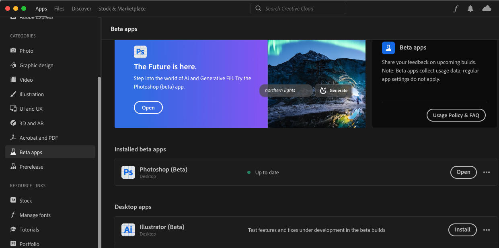Open the Graphic design category
This screenshot has width=499, height=248.
pos(36,65)
